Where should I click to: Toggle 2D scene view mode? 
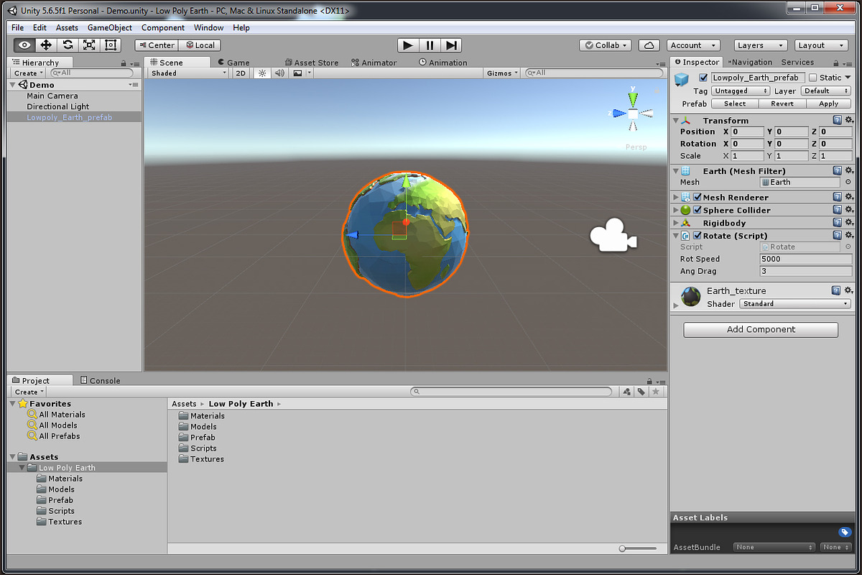pyautogui.click(x=241, y=73)
